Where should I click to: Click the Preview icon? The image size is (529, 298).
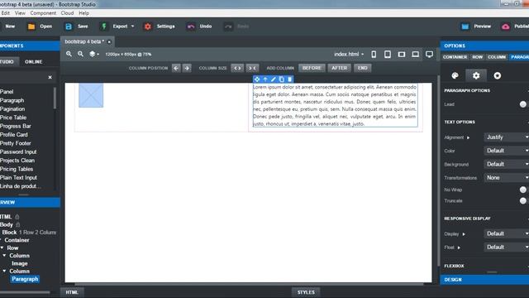465,26
